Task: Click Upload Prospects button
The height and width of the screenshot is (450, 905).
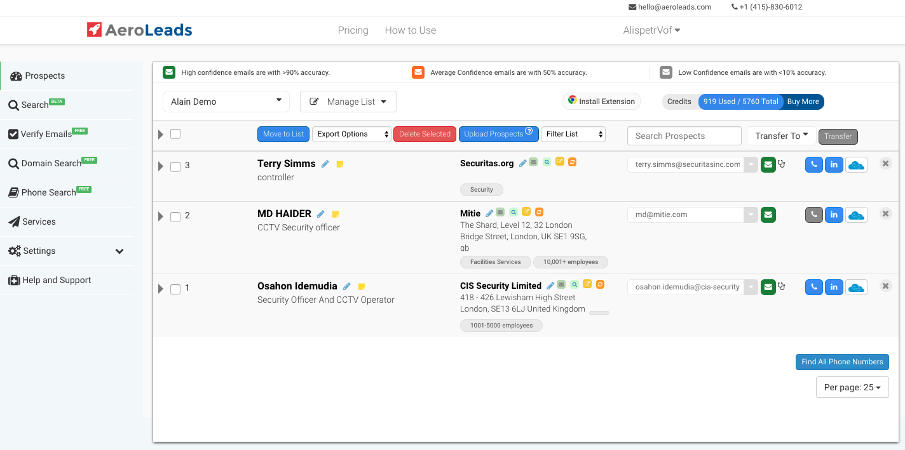Action: pyautogui.click(x=498, y=134)
